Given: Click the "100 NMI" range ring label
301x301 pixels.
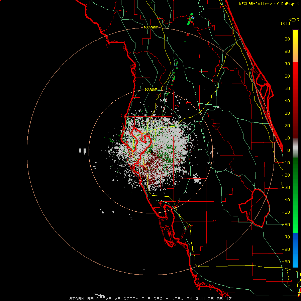Looking at the screenshot, I should tap(150, 27).
